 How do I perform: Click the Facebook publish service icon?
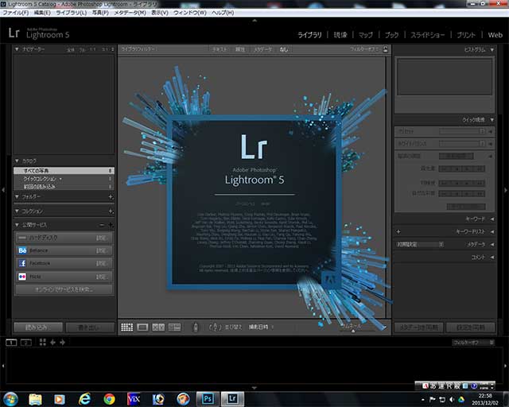[21, 263]
